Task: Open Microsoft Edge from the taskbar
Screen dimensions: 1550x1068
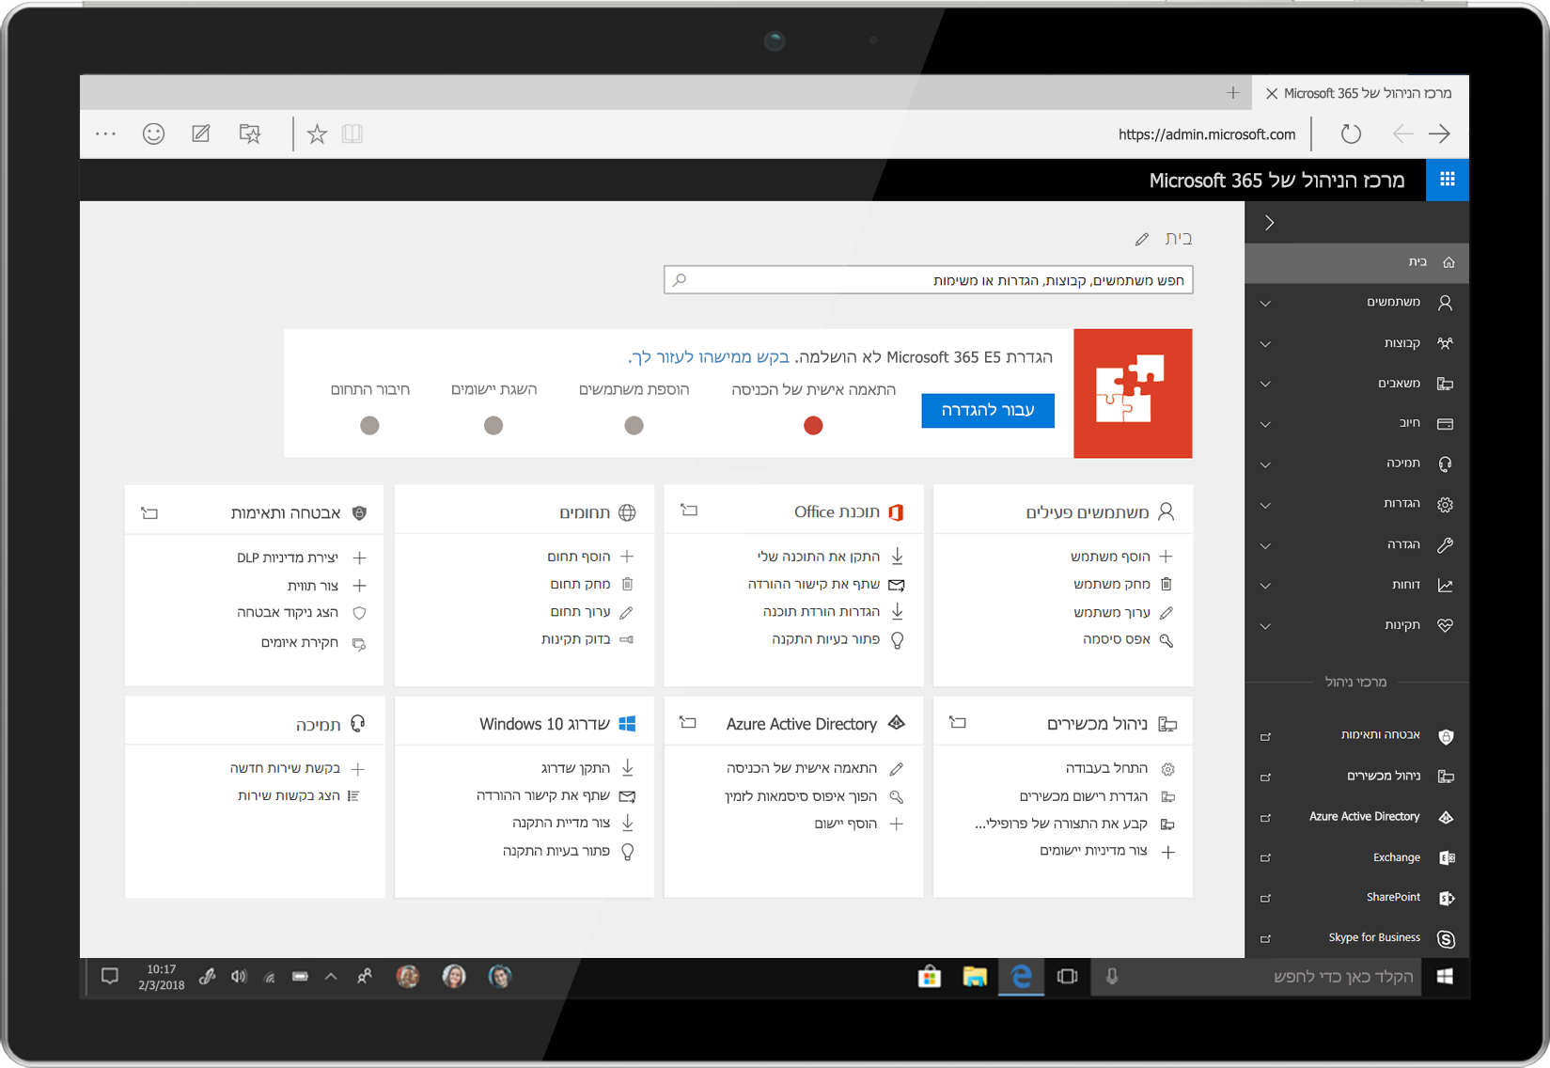Action: (1021, 977)
